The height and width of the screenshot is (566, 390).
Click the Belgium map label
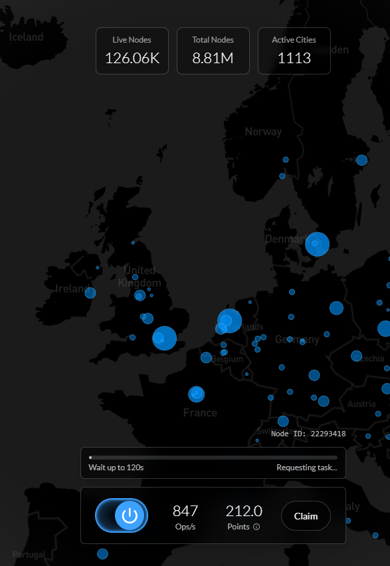(x=227, y=359)
